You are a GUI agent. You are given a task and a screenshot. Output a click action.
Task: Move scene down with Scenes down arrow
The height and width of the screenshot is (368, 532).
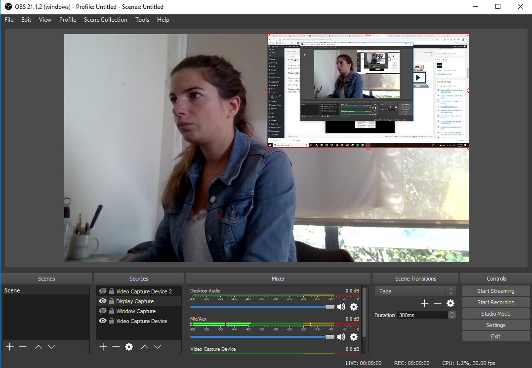(x=51, y=347)
